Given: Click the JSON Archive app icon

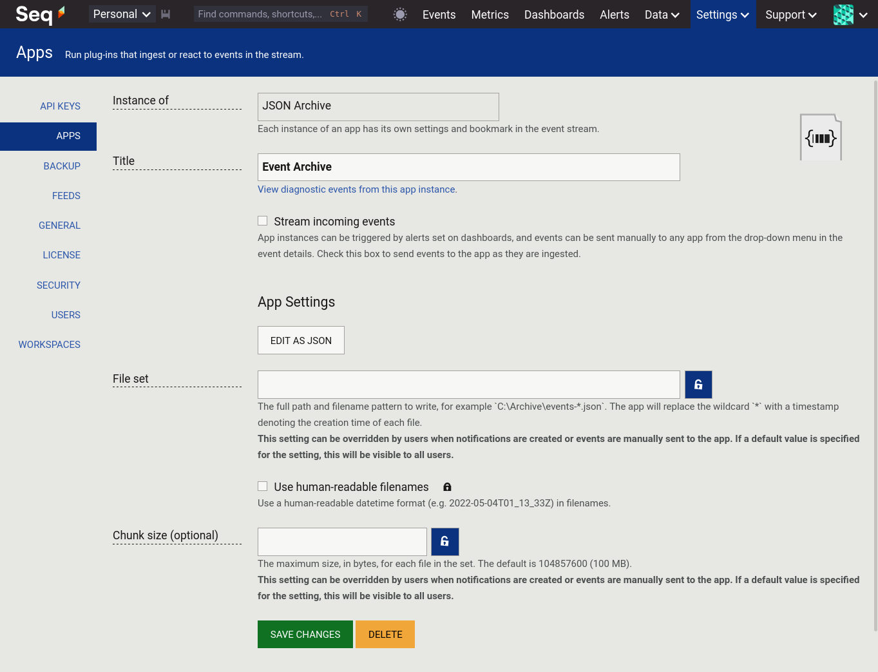Looking at the screenshot, I should (x=821, y=137).
